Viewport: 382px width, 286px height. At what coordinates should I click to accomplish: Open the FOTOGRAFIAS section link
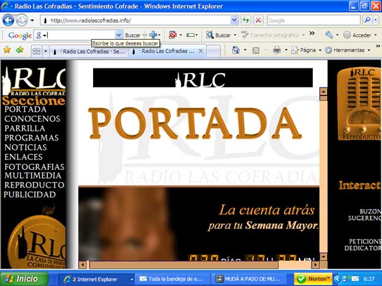click(x=34, y=166)
